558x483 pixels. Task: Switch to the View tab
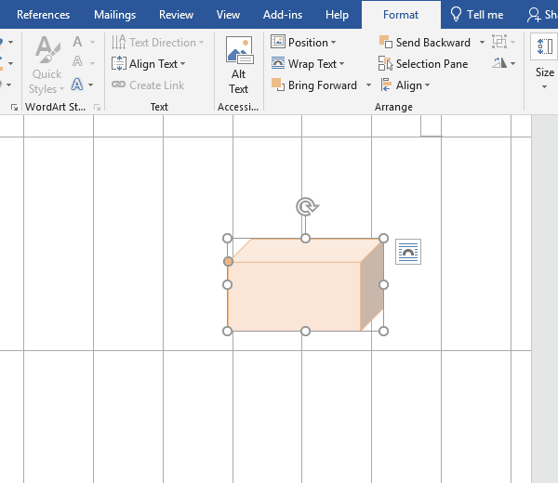228,15
